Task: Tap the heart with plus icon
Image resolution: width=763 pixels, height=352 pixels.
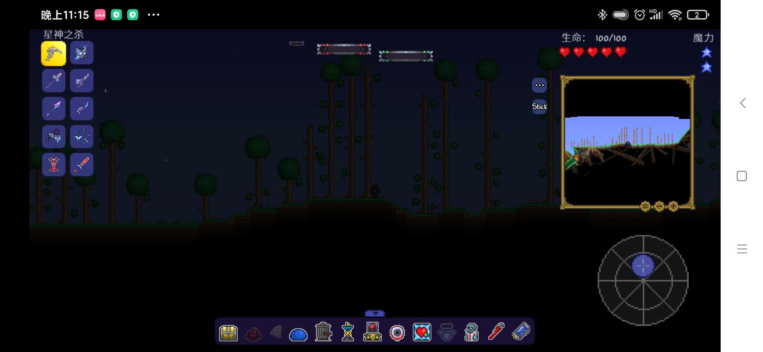Action: click(422, 332)
